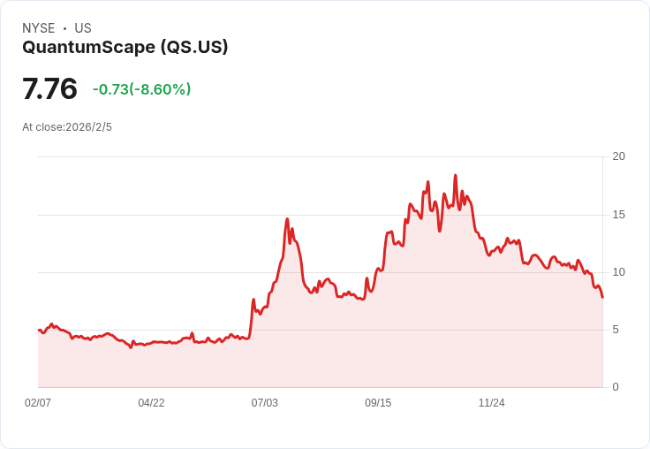The height and width of the screenshot is (449, 650).
Task: Pick the 07/03 date axis label
Action: pos(264,403)
